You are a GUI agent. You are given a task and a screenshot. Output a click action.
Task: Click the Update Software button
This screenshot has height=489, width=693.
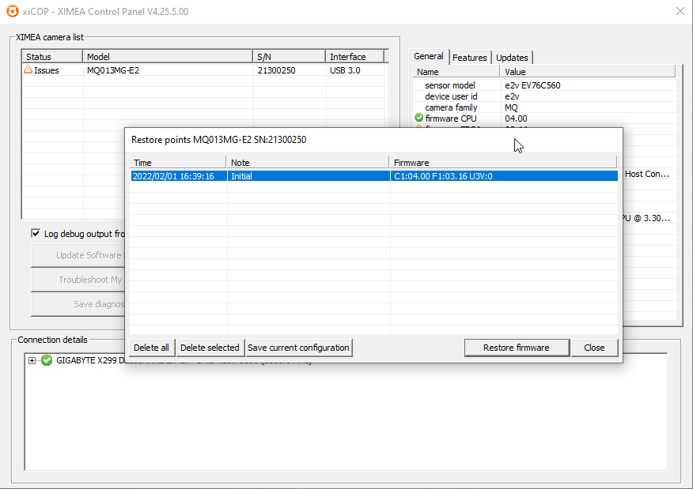pos(78,255)
